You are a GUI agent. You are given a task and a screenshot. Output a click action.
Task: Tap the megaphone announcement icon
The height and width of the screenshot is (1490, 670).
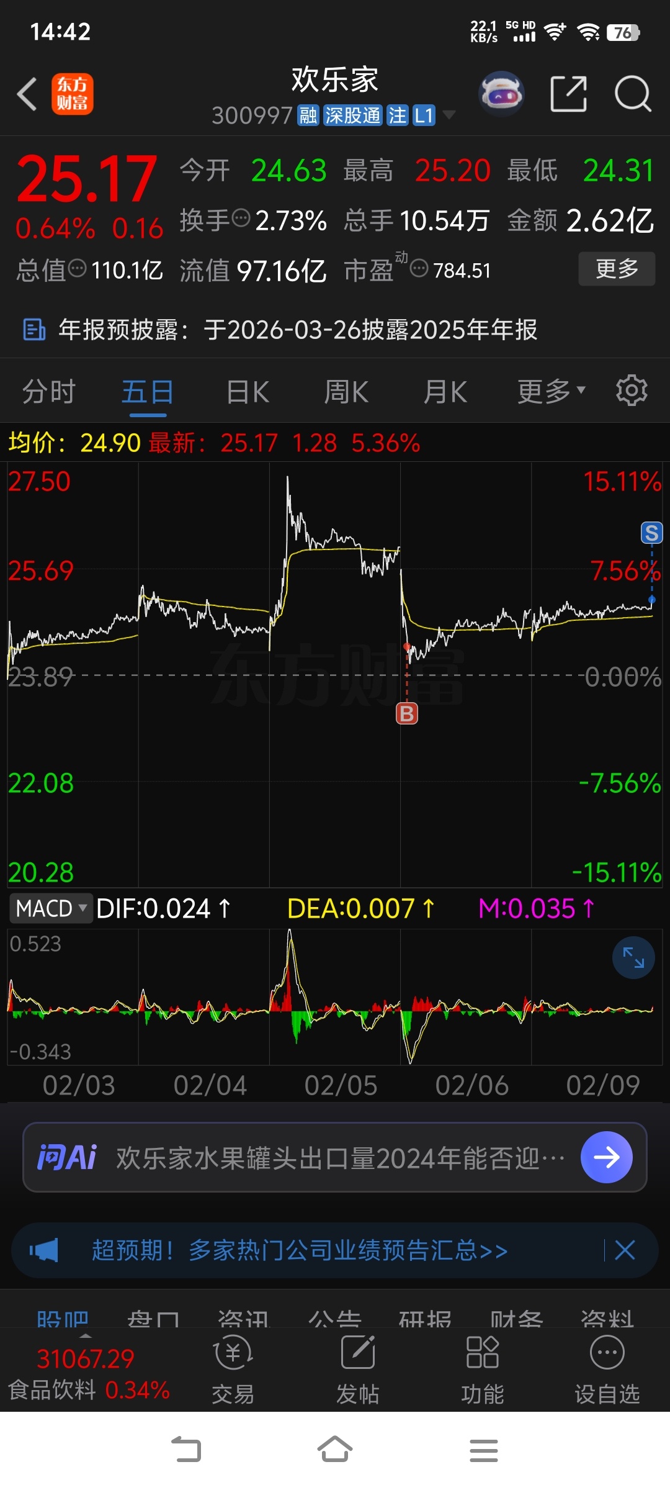pyautogui.click(x=44, y=1250)
